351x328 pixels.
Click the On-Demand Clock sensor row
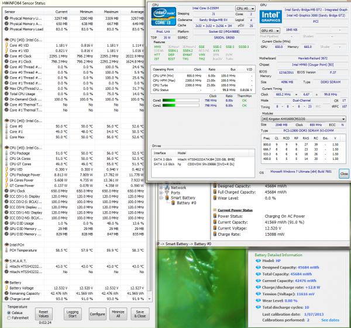[74, 99]
